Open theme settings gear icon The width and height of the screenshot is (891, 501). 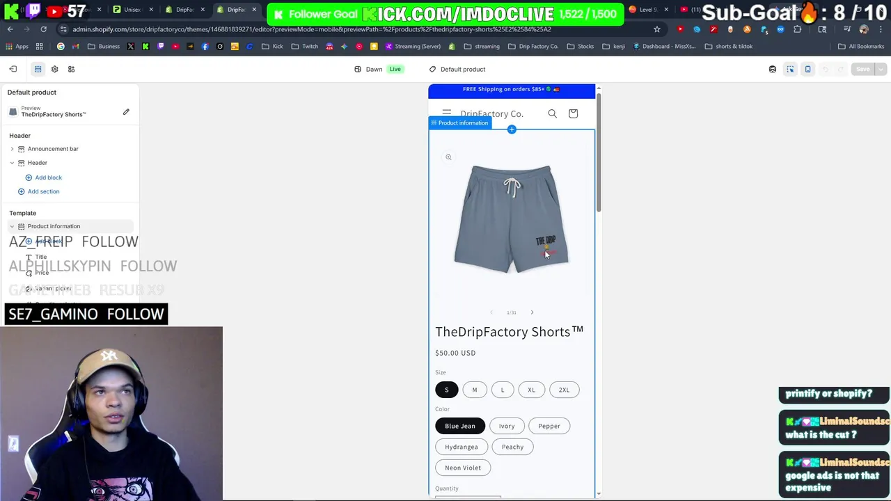[54, 69]
